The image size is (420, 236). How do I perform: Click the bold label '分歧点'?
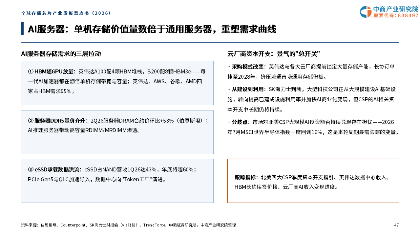click(240, 122)
